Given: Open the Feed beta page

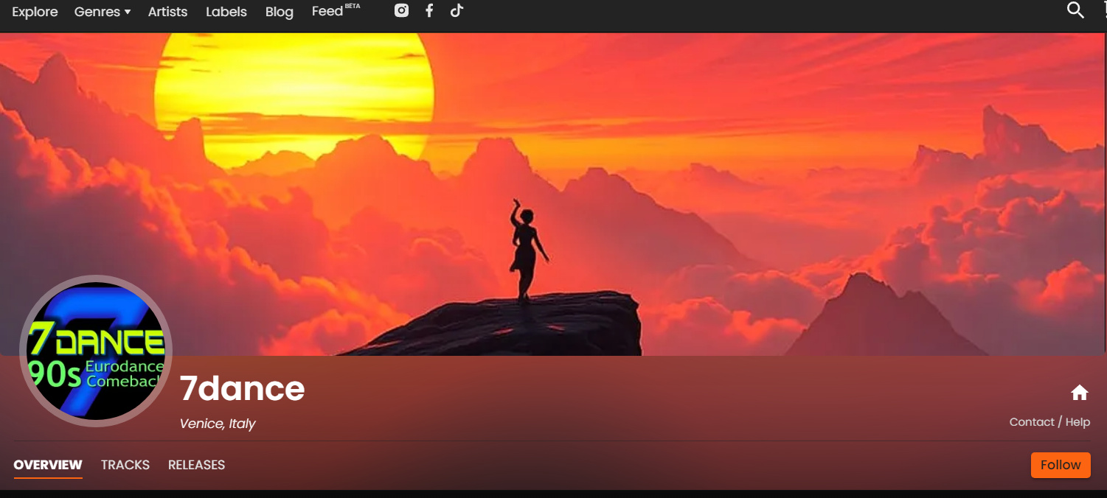Looking at the screenshot, I should point(328,12).
